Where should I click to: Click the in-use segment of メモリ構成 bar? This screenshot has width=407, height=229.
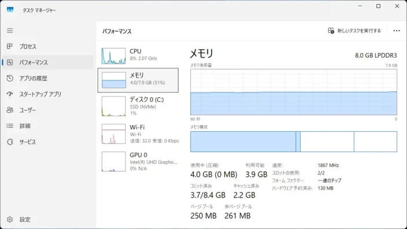(x=243, y=142)
